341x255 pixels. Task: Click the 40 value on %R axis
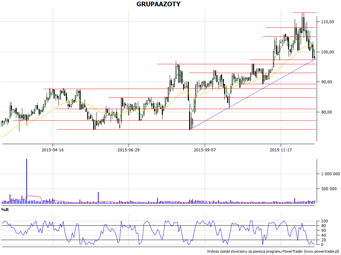pos(323,235)
